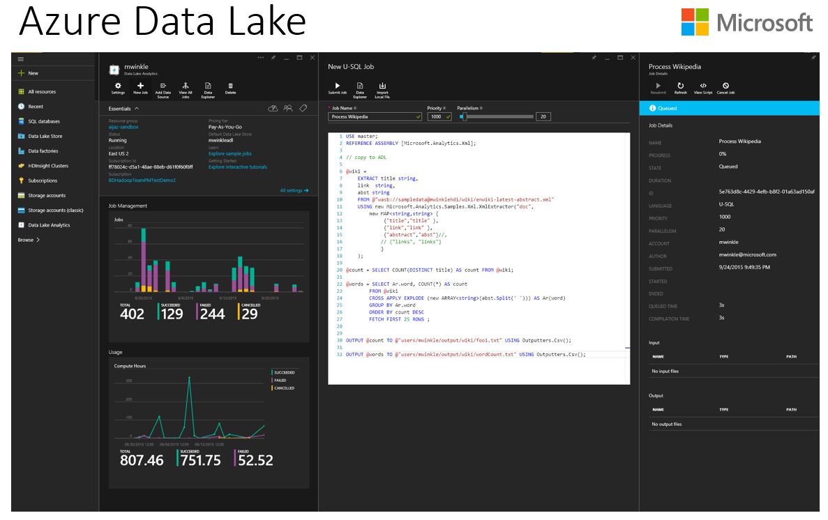Pin the New U-SQL Job blade
The width and height of the screenshot is (828, 520).
click(594, 58)
